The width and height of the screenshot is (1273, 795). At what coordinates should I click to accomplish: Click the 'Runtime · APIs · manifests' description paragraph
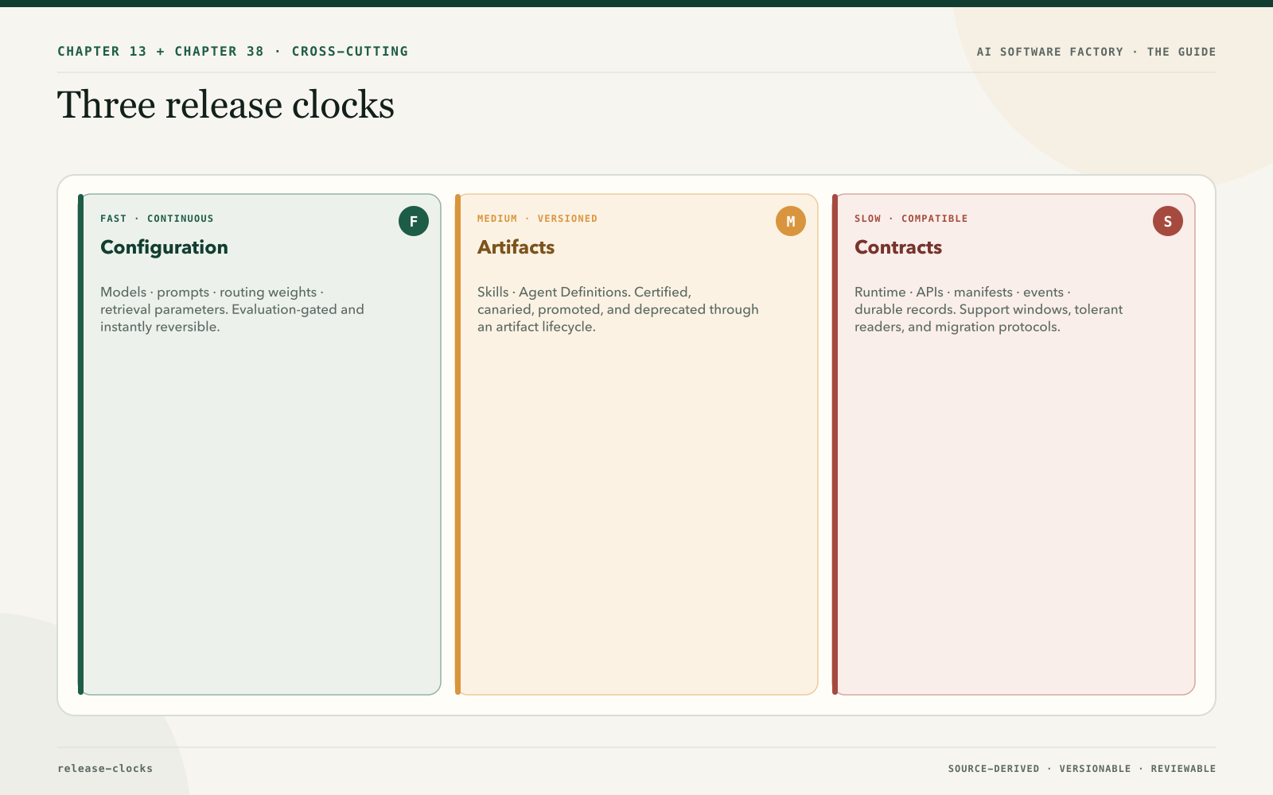click(989, 309)
